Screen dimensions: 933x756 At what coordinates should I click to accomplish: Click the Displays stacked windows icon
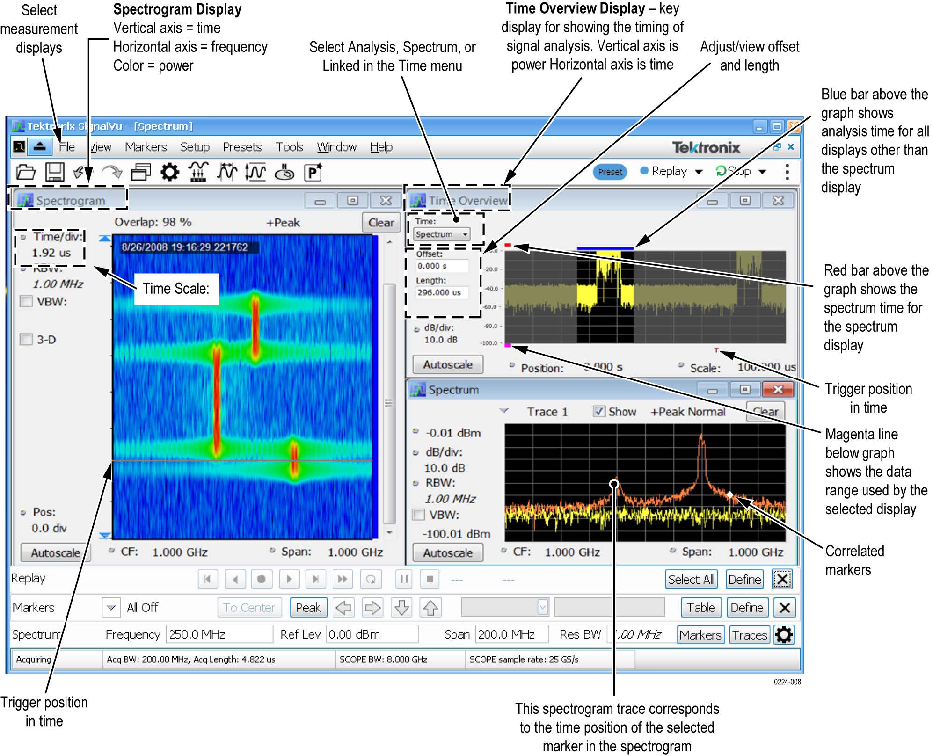pos(140,172)
